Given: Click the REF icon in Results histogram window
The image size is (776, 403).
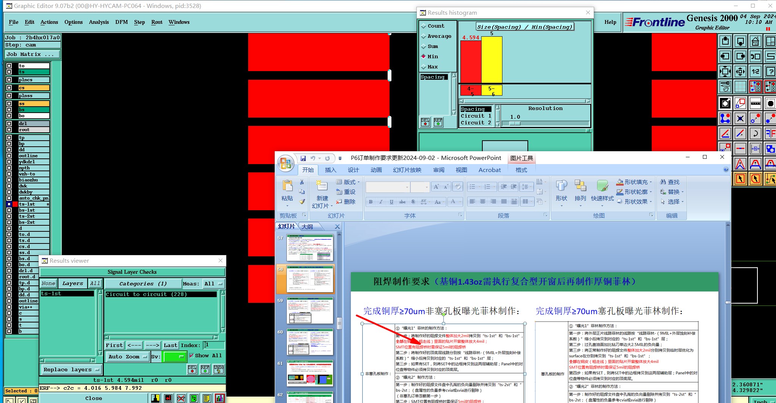Looking at the screenshot, I should point(438,122).
